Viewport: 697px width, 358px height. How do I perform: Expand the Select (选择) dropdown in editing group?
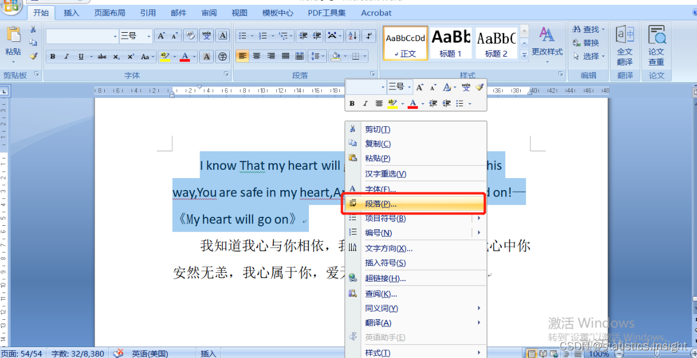click(589, 56)
